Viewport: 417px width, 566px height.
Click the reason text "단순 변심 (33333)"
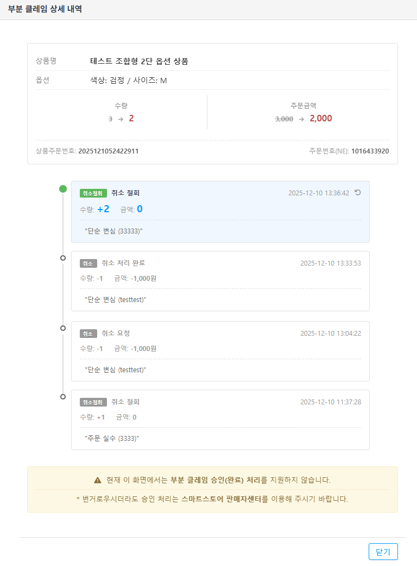click(x=114, y=231)
